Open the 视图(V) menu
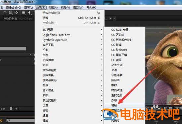Screen dimensions: 182x124 point(65,8)
